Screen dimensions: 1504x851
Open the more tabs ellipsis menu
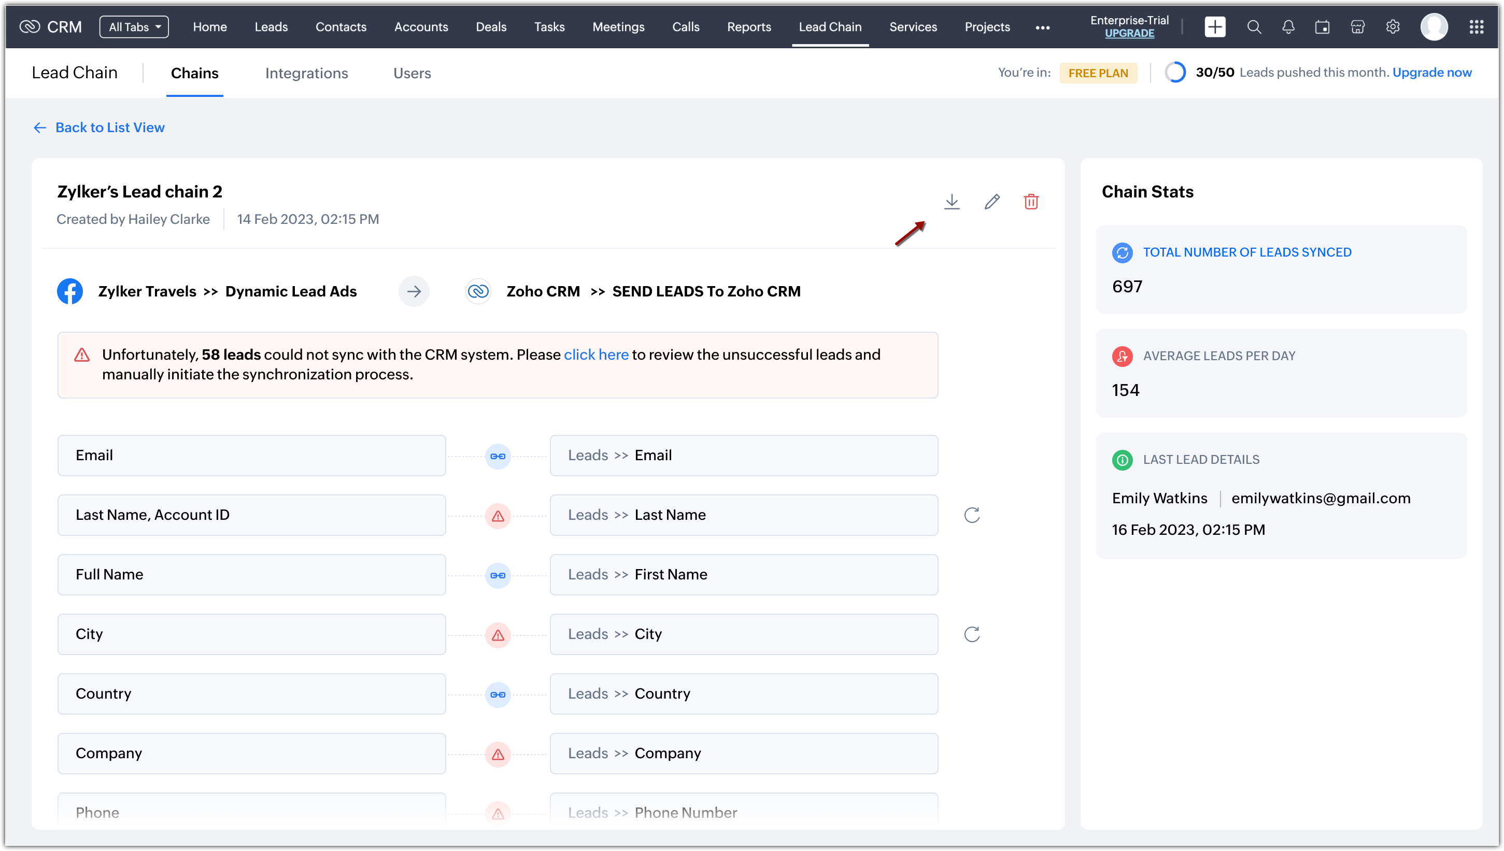(1042, 27)
